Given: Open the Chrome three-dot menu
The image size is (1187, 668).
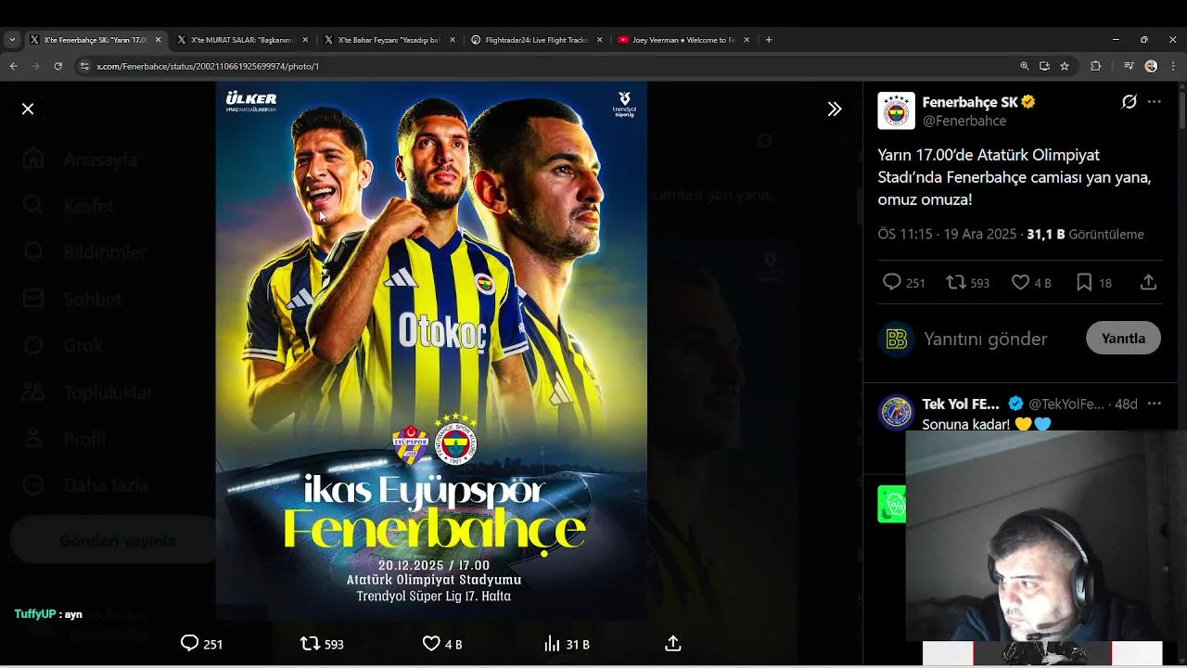Looking at the screenshot, I should click(x=1173, y=66).
